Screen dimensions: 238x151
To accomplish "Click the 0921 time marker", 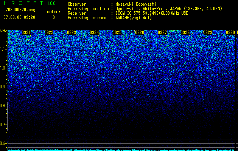I will click(26, 32).
